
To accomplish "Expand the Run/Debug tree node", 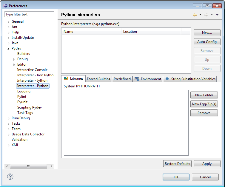I will pos(9,118).
